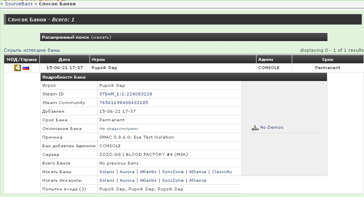364x197 pixels.
Task: Click the Demo icon beside No Demos
Action: tap(254, 128)
